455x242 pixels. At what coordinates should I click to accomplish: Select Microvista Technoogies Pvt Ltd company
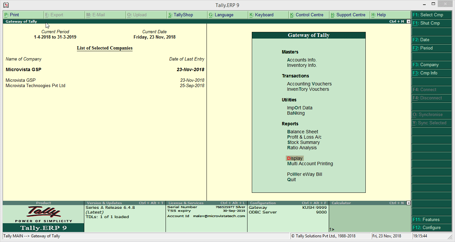click(x=36, y=85)
